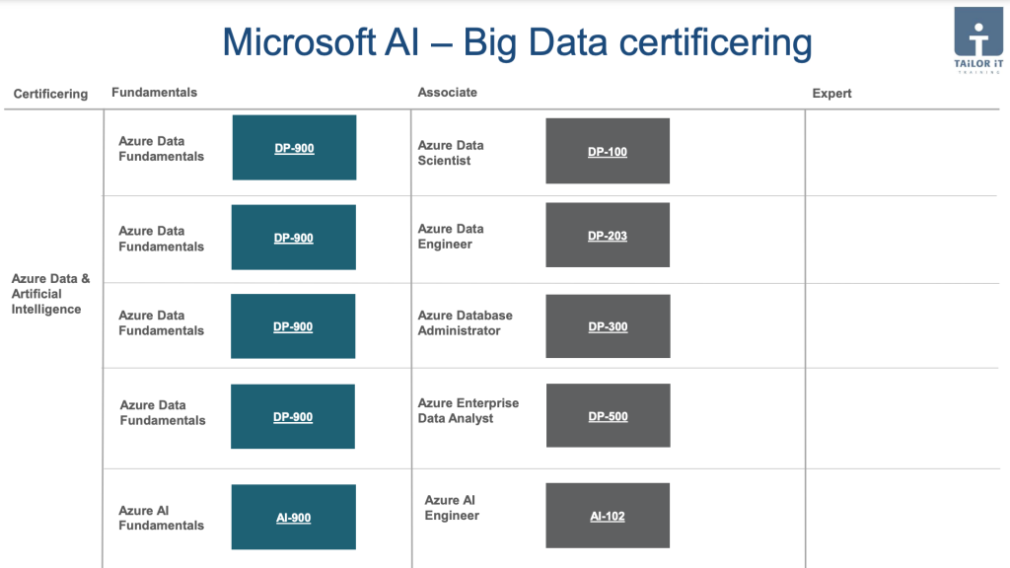
Task: Open the DP-900 link in the first row
Action: click(x=294, y=148)
